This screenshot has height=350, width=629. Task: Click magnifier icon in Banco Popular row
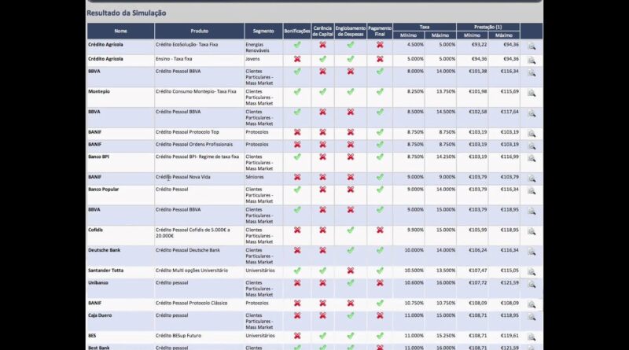tap(532, 191)
